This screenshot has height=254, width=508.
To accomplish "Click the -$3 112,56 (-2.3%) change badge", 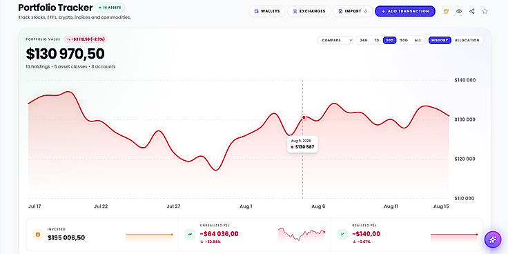I will pyautogui.click(x=86, y=39).
